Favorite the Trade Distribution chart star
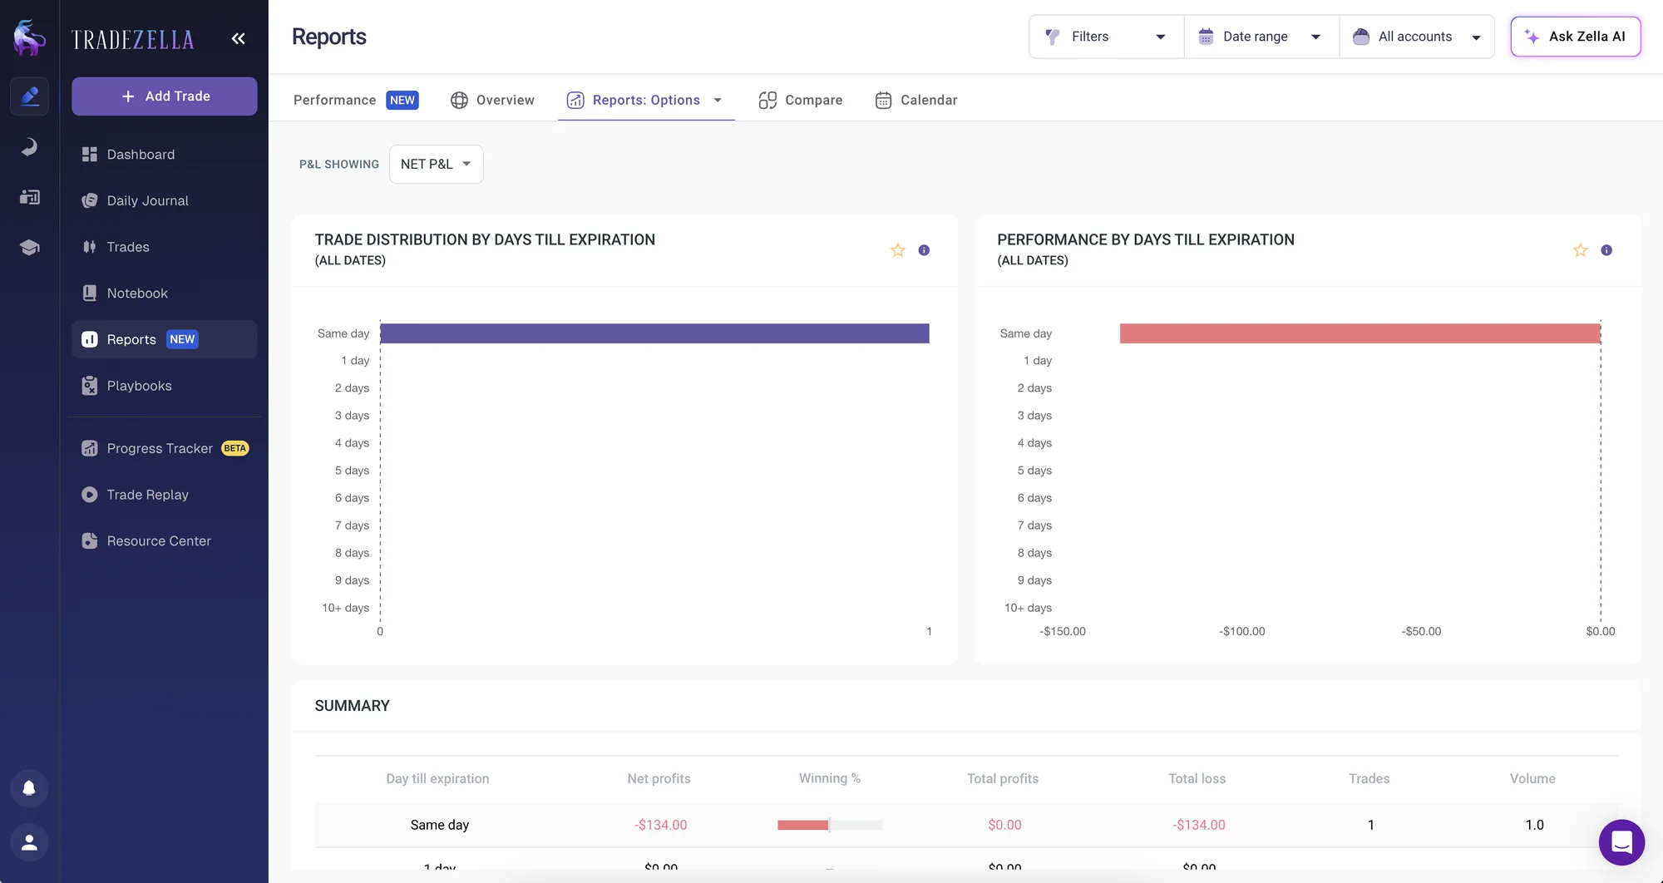The width and height of the screenshot is (1663, 883). pos(898,250)
